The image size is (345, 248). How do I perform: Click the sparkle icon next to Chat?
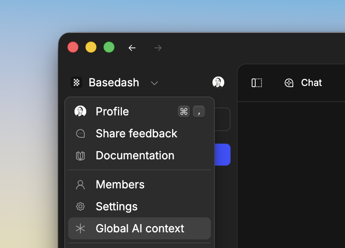click(289, 82)
